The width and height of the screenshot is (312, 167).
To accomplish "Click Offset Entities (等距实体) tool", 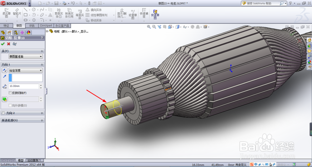I will (x=80, y=14).
